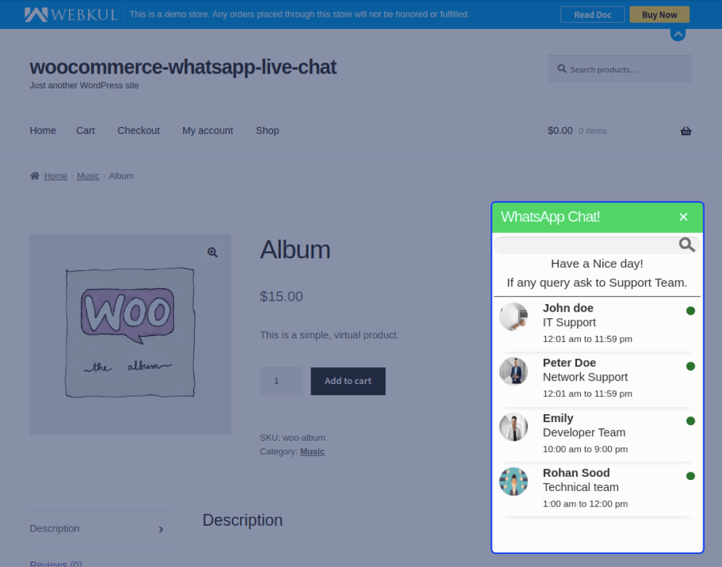This screenshot has height=567, width=722.
Task: Click Emily's green online status dot
Action: click(690, 421)
